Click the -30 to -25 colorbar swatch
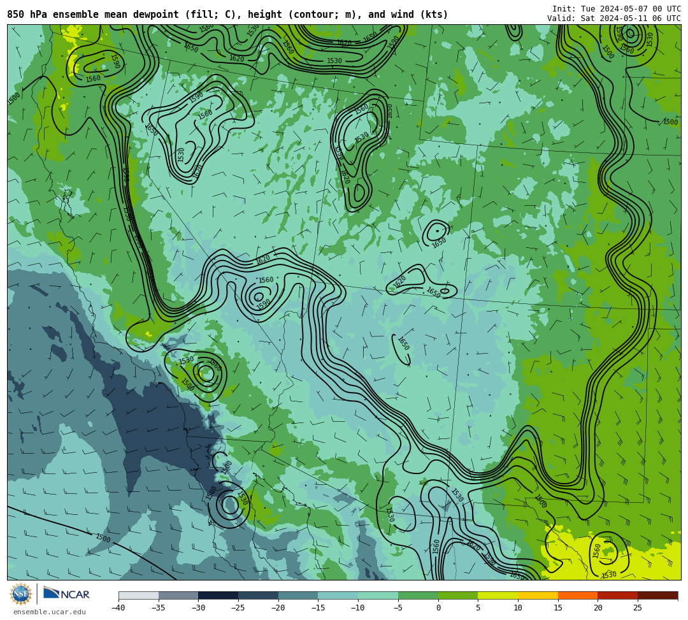Image resolution: width=688 pixels, height=620 pixels. pyautogui.click(x=219, y=595)
